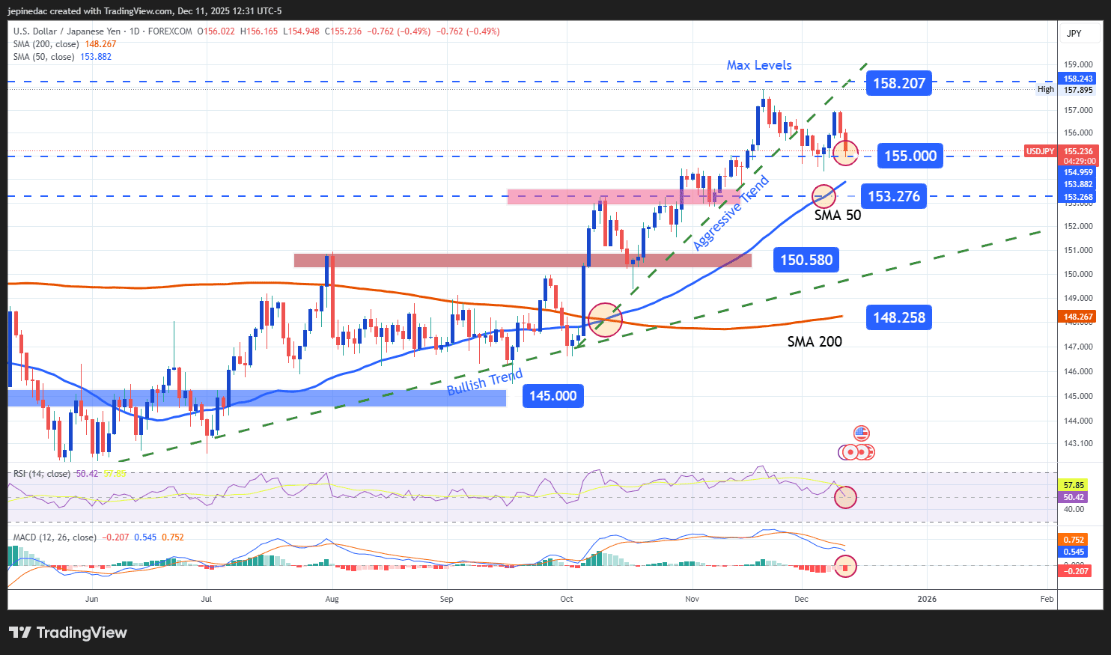Select the MACD (12, 26, close) indicator legend
This screenshot has width=1111, height=655.
pos(55,537)
